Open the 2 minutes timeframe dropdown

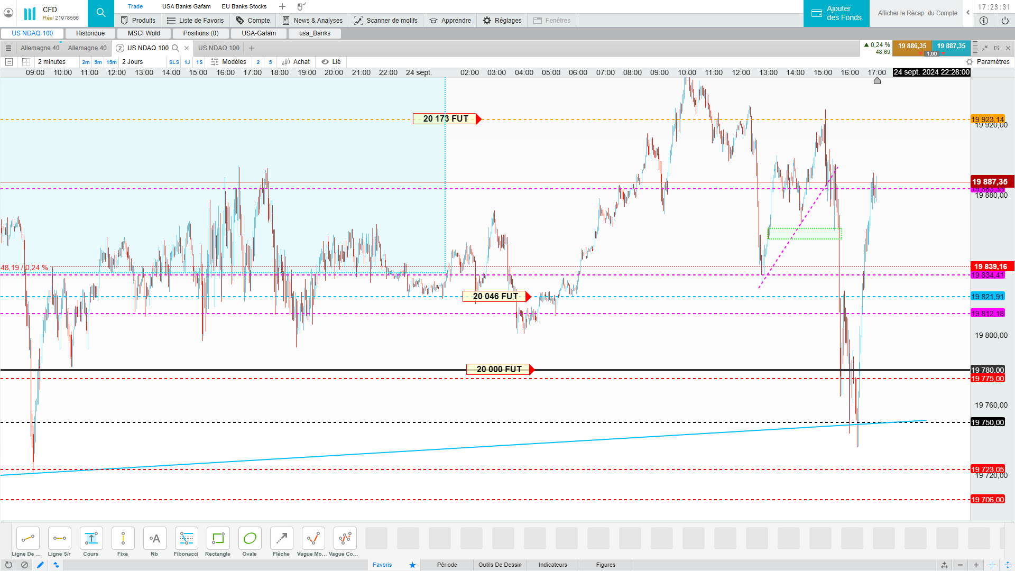click(52, 62)
